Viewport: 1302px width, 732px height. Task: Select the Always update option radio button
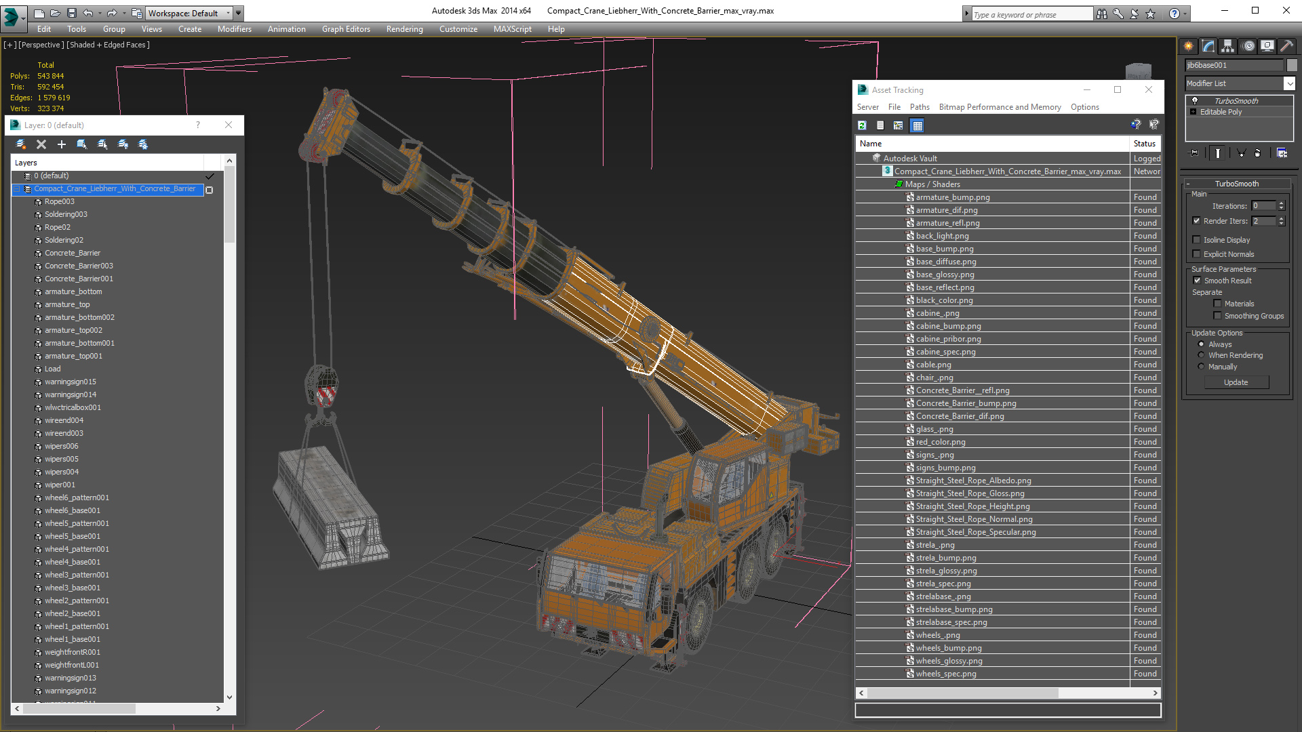click(1202, 344)
